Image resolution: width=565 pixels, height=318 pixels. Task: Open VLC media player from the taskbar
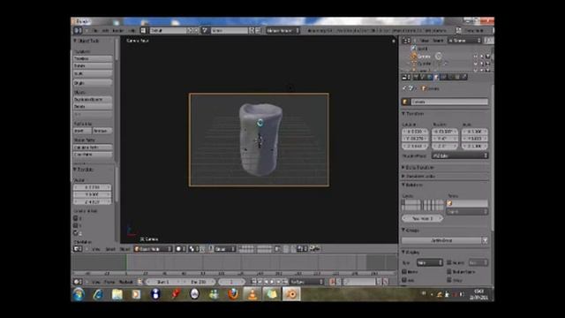(252, 294)
